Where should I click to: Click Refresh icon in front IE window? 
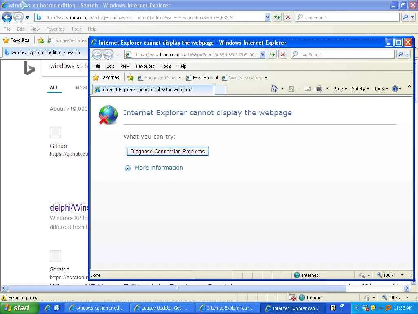(272, 55)
